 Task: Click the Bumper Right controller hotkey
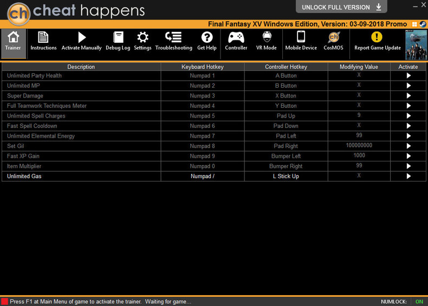coord(286,166)
